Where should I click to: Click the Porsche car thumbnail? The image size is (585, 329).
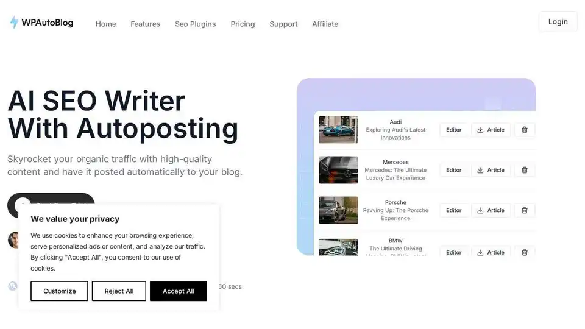coord(338,210)
